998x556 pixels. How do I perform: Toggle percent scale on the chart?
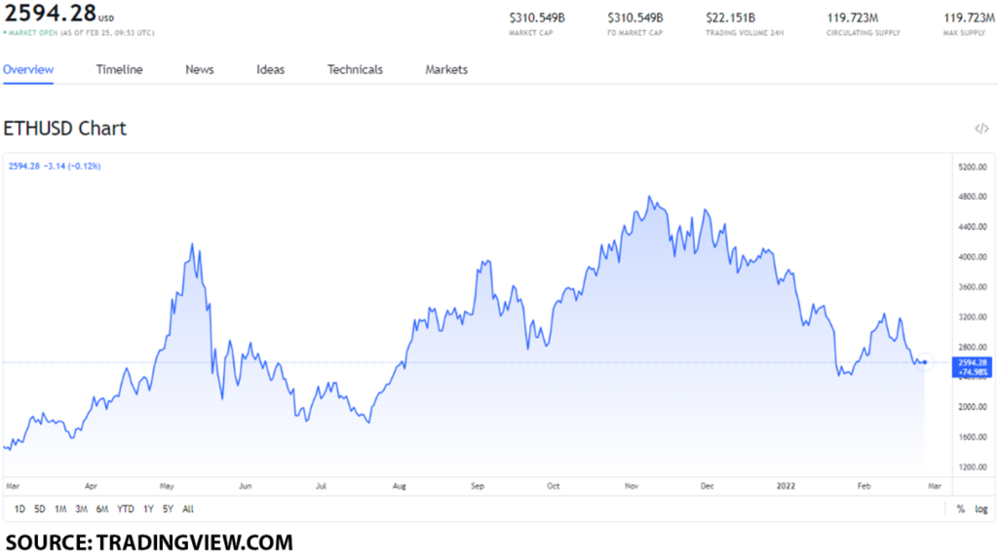click(x=960, y=509)
